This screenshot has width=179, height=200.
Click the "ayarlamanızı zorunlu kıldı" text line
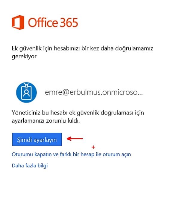tap(46, 121)
